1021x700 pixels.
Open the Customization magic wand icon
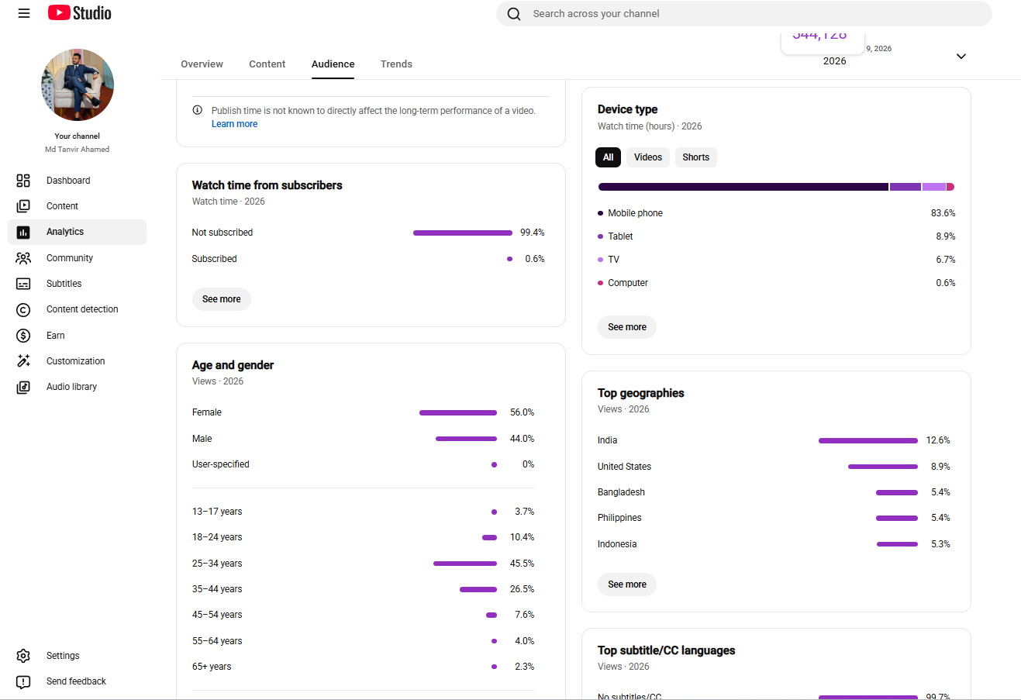23,361
